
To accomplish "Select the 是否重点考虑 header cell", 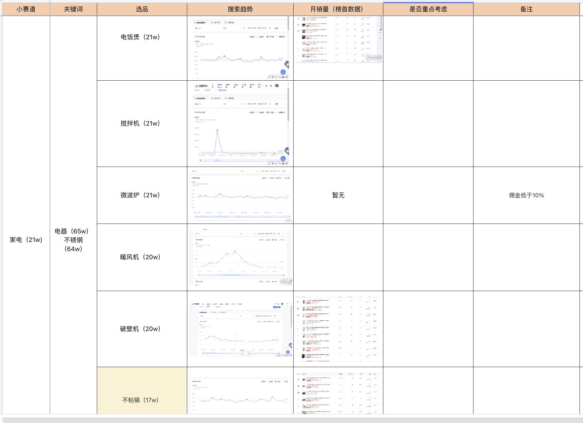I will [x=428, y=9].
